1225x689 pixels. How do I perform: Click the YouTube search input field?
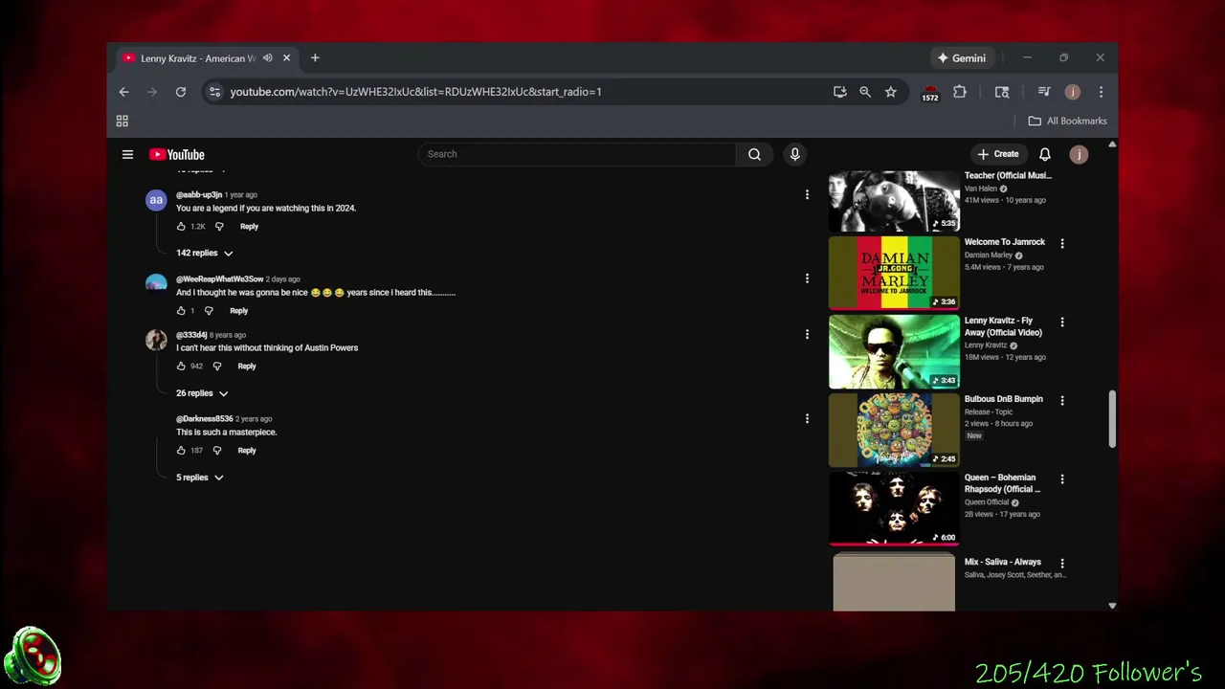576,154
